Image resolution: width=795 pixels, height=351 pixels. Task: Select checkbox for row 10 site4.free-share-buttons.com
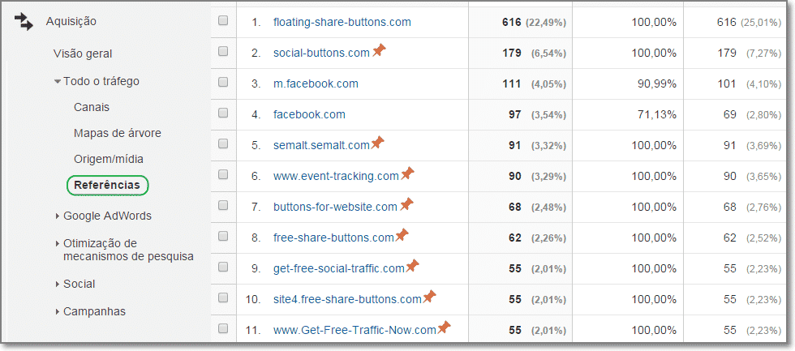223,297
